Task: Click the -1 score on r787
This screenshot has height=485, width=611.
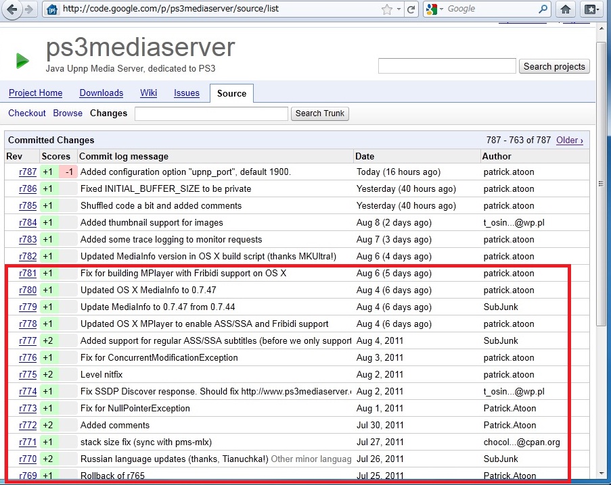Action: click(68, 172)
